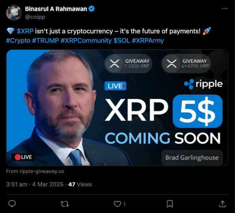Open the #XRPArmy hashtag
This screenshot has height=213, width=235.
click(148, 40)
